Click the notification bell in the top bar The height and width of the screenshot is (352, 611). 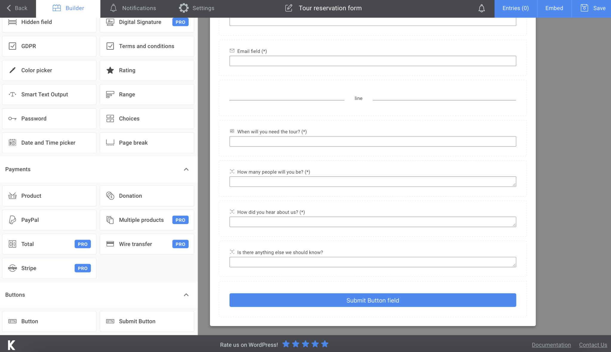coord(481,8)
